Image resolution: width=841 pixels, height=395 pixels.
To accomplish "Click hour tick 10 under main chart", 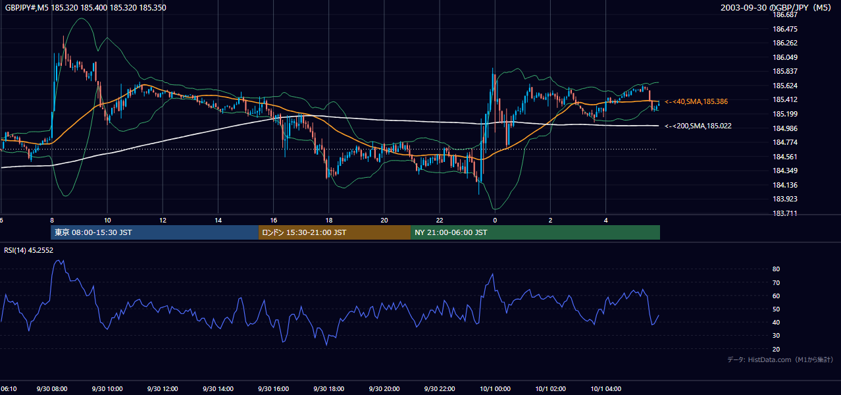I will (x=107, y=221).
